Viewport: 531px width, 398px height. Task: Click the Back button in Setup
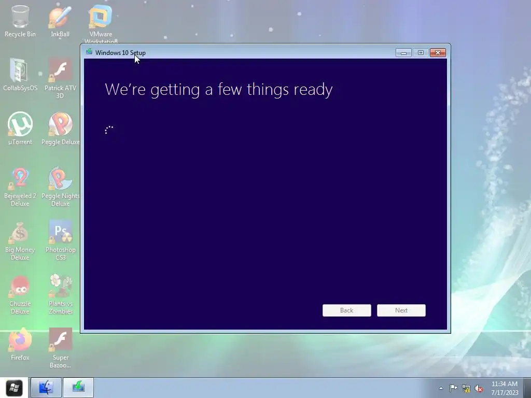(347, 310)
